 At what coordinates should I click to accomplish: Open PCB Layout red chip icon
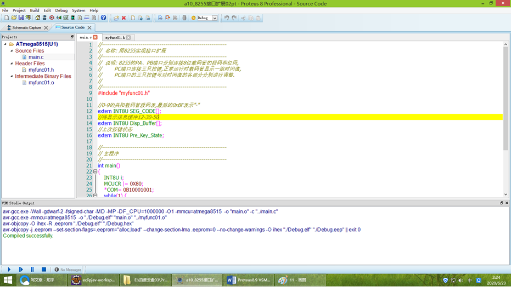click(x=52, y=18)
